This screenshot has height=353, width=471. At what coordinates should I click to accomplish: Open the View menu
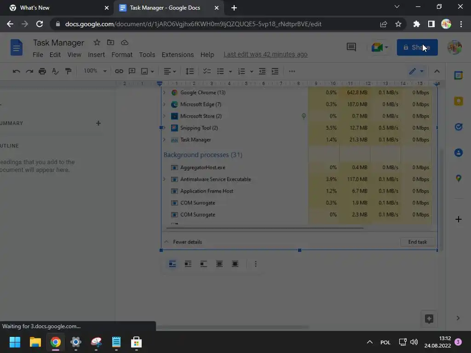[74, 55]
